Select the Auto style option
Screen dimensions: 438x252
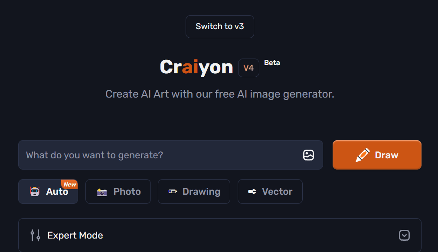click(x=56, y=192)
